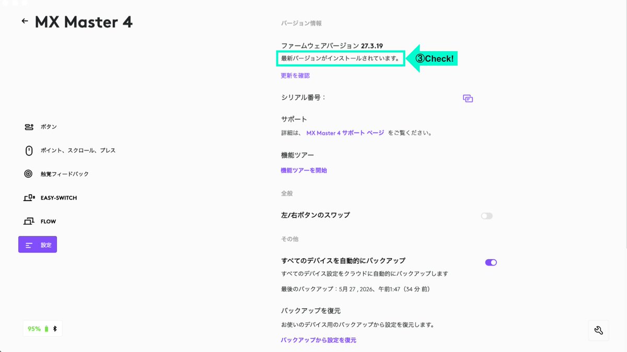Toggle 左/右ボタンのスワップ switch
This screenshot has width=627, height=352.
486,216
